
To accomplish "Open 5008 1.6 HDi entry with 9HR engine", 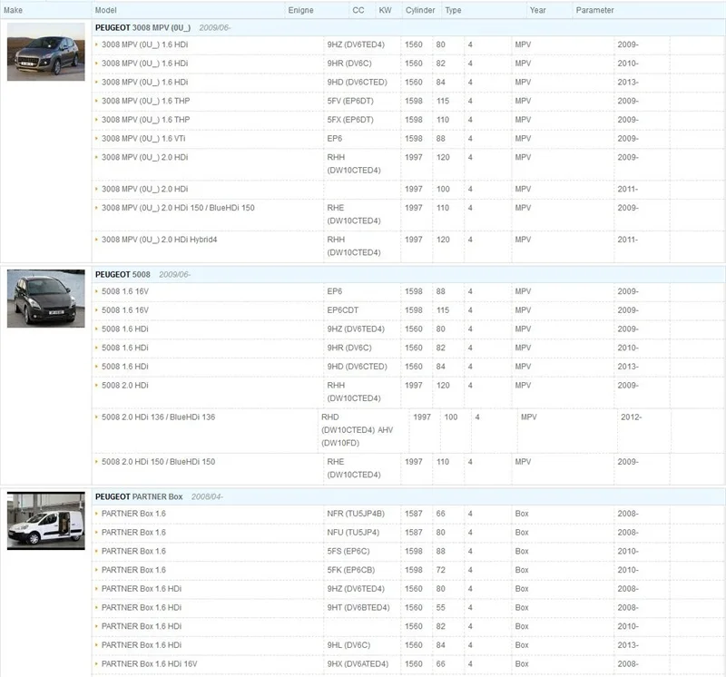I will [125, 348].
